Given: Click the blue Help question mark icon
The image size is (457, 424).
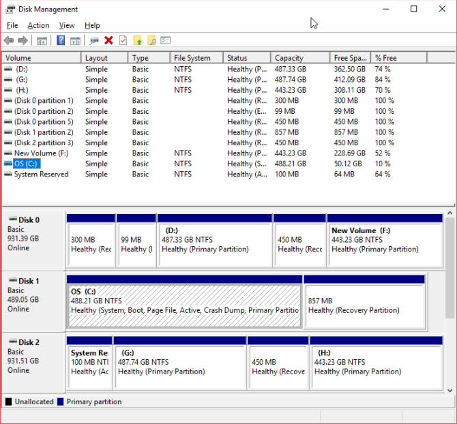Looking at the screenshot, I should (61, 41).
